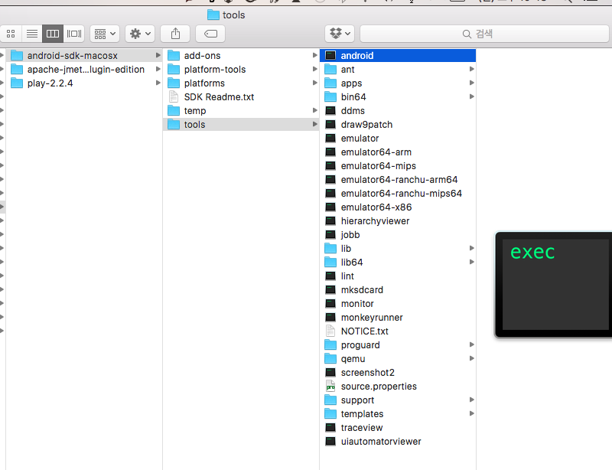This screenshot has width=612, height=470.
Task: Expand arrow next to temp folder
Action: click(x=315, y=110)
